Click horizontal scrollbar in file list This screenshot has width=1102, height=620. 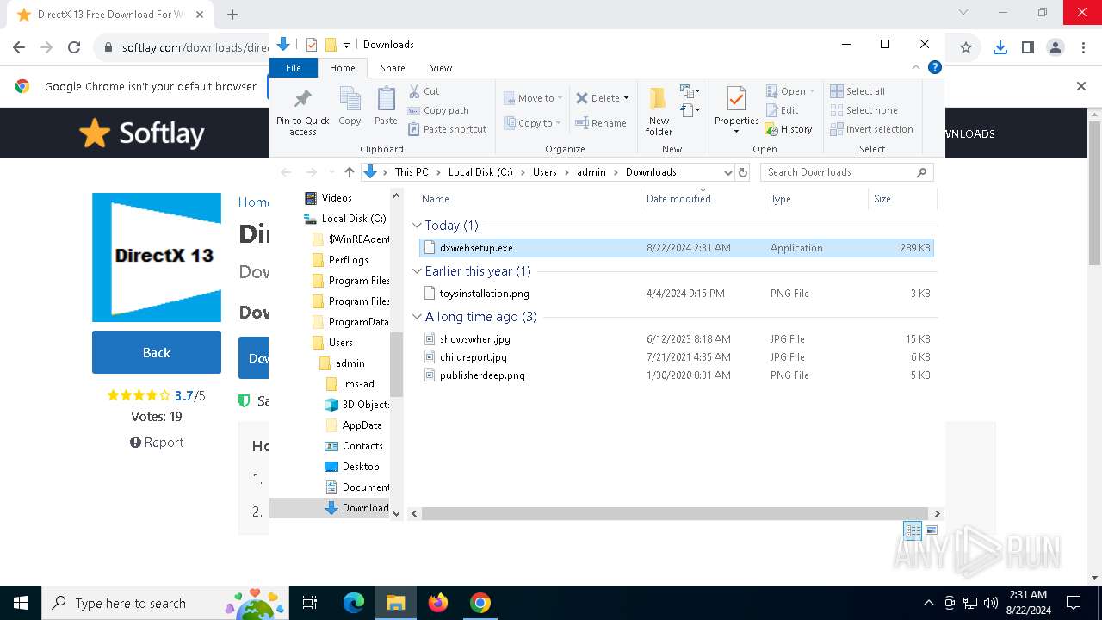click(675, 513)
